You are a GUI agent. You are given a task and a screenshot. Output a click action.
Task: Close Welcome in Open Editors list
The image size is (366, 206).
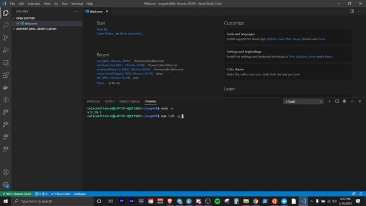pyautogui.click(x=18, y=23)
